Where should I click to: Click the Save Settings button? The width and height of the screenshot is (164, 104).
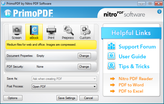[x=67, y=98]
